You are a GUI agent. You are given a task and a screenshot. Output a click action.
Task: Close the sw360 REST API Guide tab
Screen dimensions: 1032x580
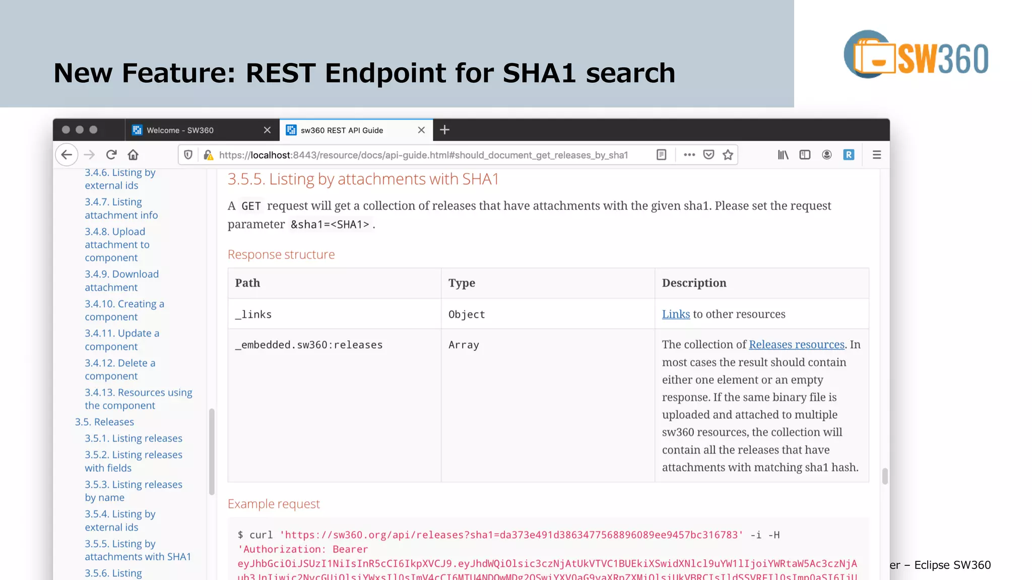[x=421, y=130]
